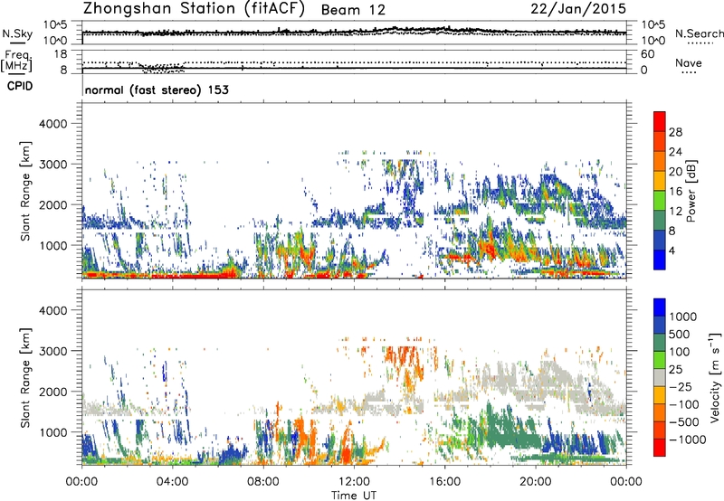The image size is (724, 501).
Task: Click the 4000 tick of power panel
Action: pyautogui.click(x=53, y=124)
